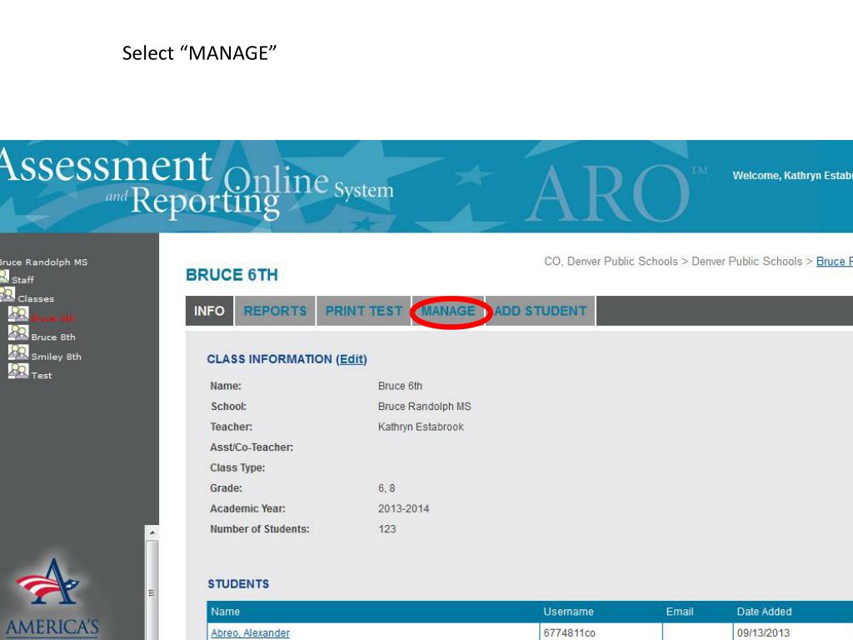Click username value 6774811co
This screenshot has width=853, height=640.
[x=569, y=633]
